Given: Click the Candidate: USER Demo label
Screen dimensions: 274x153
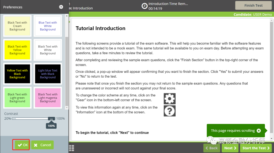Looking at the screenshot, I should pos(253,14).
